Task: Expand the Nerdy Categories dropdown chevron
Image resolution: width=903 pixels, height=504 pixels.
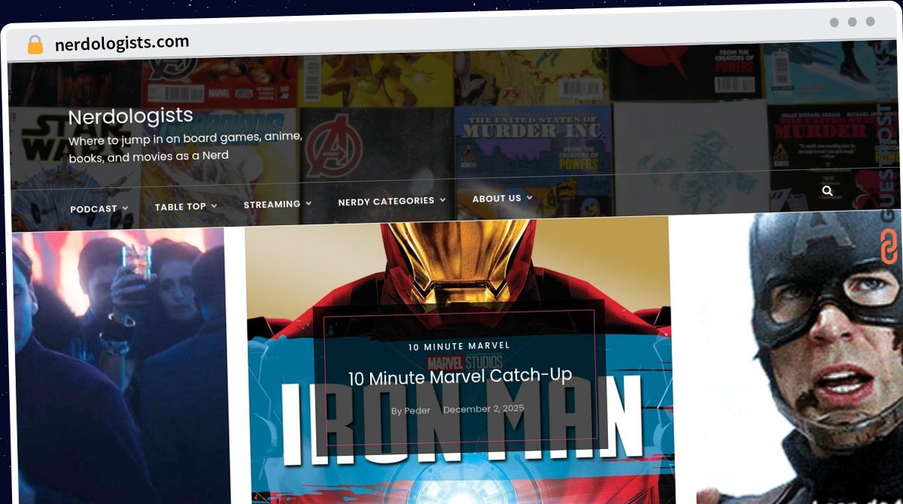Action: pos(442,200)
